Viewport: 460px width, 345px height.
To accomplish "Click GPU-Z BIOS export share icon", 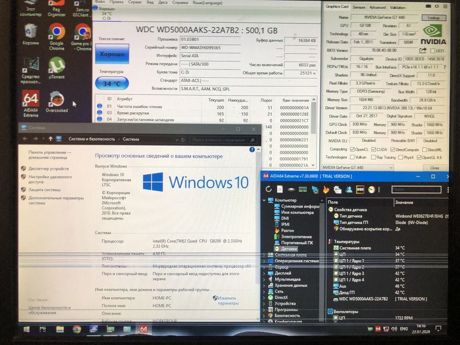I will tap(423, 50).
